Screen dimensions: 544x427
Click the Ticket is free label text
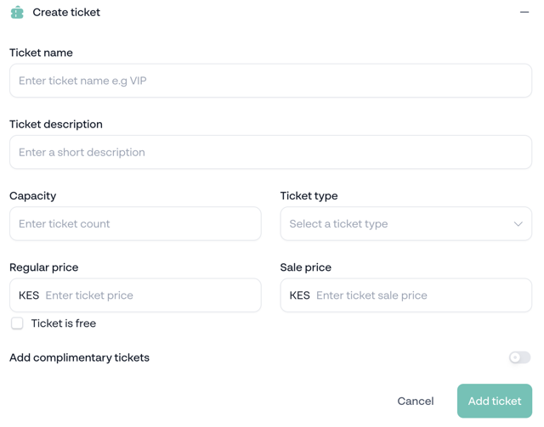64,323
